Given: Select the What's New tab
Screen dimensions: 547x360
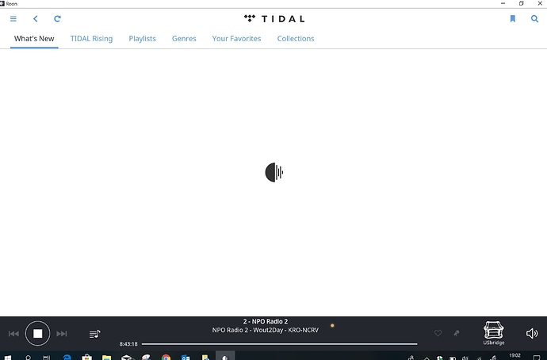Looking at the screenshot, I should (x=34, y=39).
